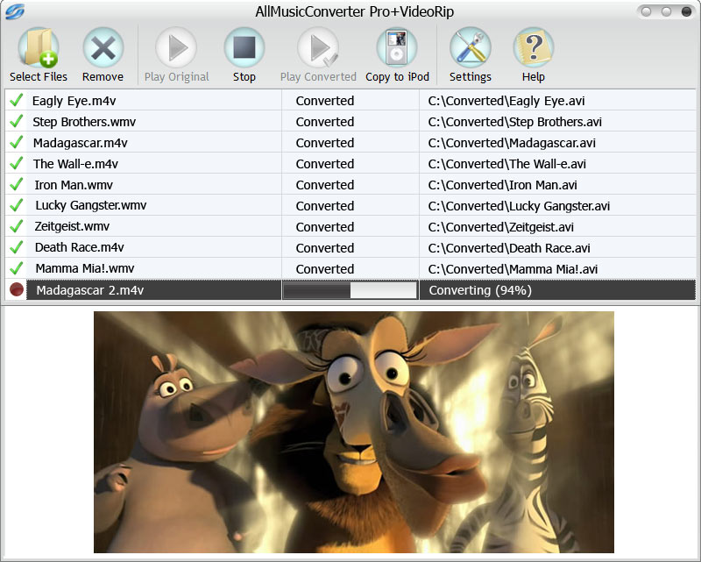Click the Madagascar 2 conversion progress bar
The height and width of the screenshot is (562, 701).
350,290
